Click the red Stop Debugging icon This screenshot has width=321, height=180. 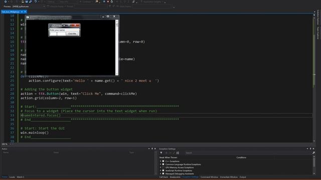click(108, 1)
